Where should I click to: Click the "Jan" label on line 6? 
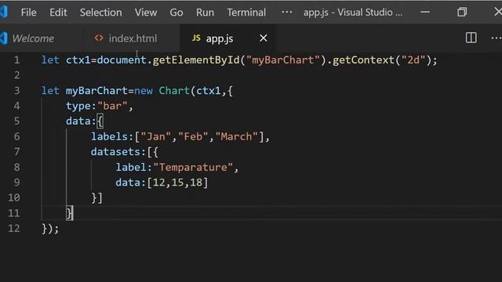[156, 136]
